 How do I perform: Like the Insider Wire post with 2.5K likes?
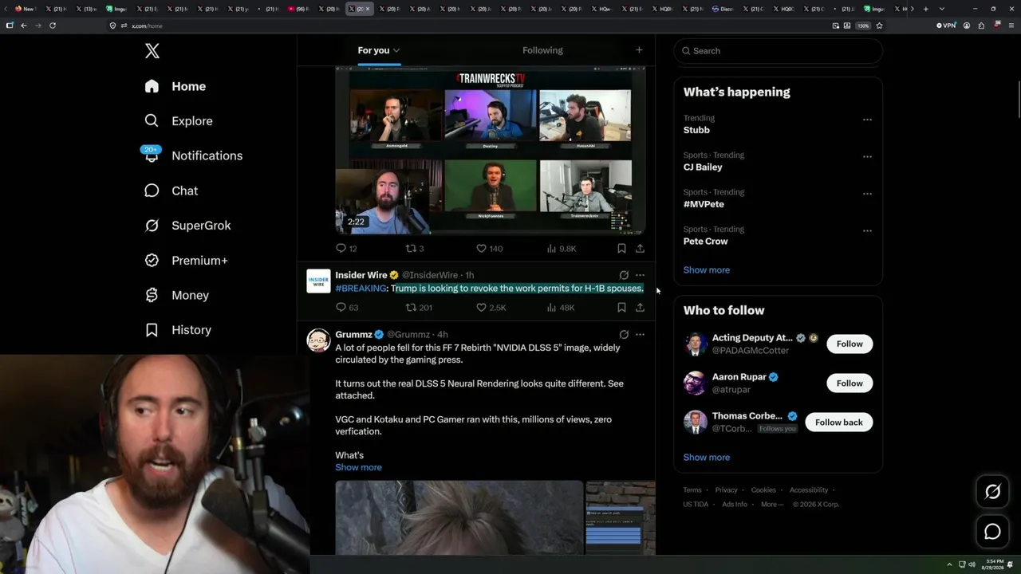pyautogui.click(x=491, y=307)
